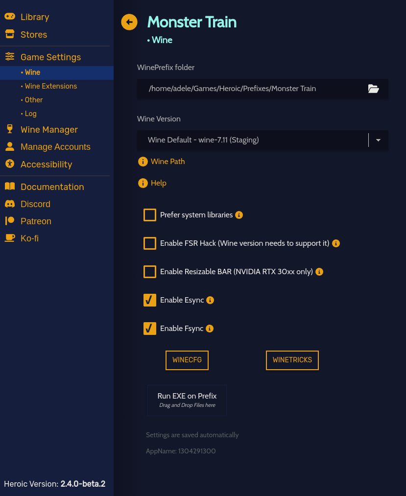Enable the Resizable BAR checkbox
Image resolution: width=406 pixels, height=496 pixels.
(x=150, y=272)
